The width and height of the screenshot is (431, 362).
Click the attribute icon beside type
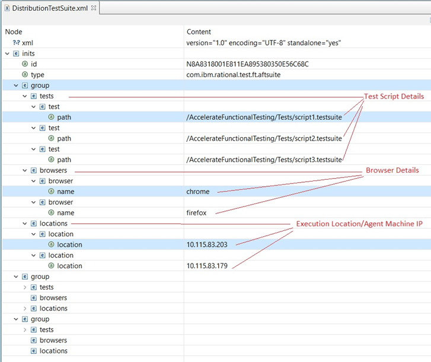pos(25,75)
